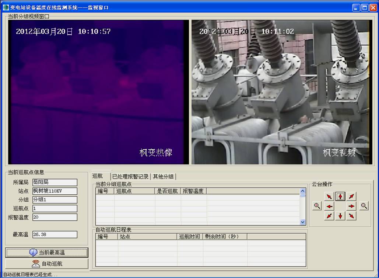The image size is (379, 278).
Task: Move camera diagonally down-right
Action: pyautogui.click(x=352, y=216)
